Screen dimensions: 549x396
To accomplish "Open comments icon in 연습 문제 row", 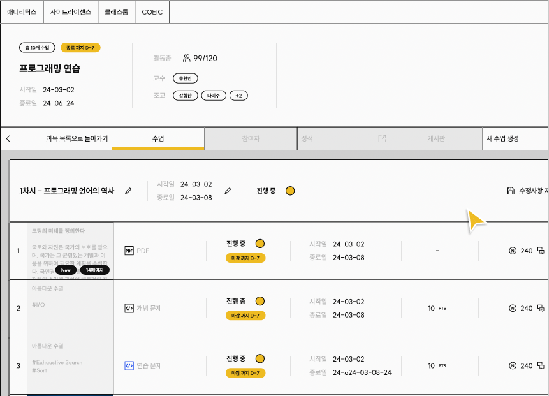I will pyautogui.click(x=541, y=365).
